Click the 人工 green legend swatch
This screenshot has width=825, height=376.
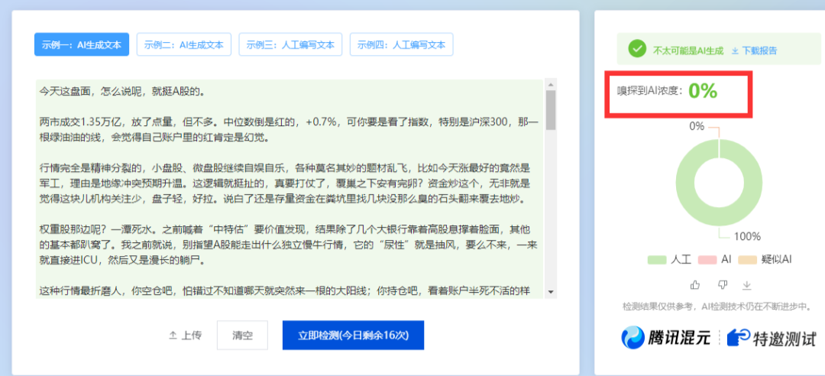click(x=657, y=260)
